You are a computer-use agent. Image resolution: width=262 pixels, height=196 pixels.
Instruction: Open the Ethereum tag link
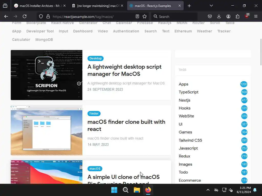pos(183,31)
